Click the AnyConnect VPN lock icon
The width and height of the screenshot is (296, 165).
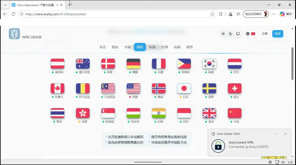[218, 146]
